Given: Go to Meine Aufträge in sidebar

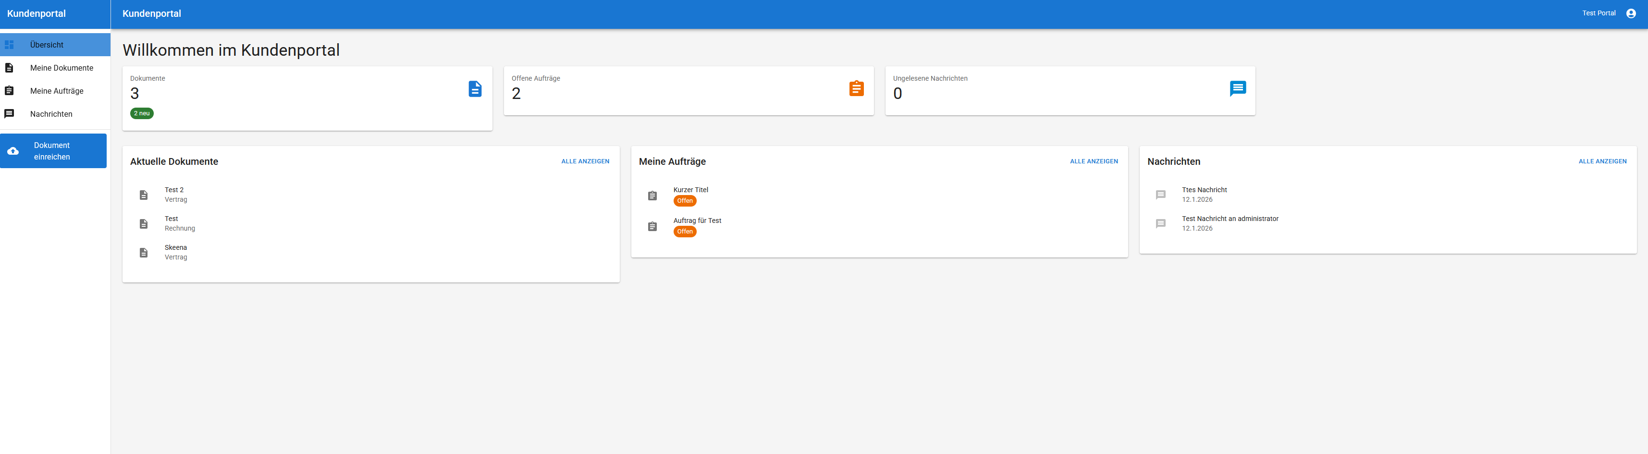Looking at the screenshot, I should pos(56,91).
